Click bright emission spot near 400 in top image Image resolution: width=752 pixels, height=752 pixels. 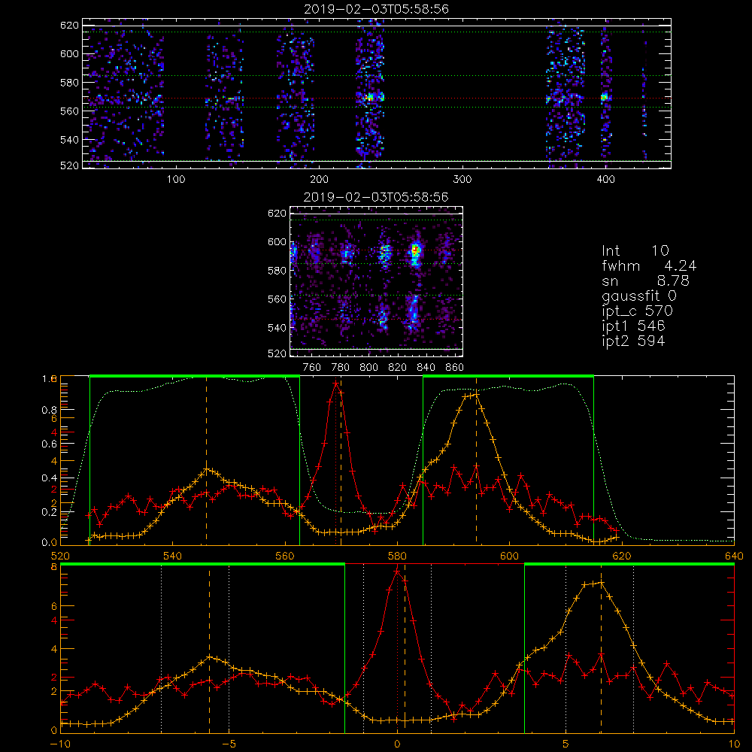pyautogui.click(x=605, y=97)
